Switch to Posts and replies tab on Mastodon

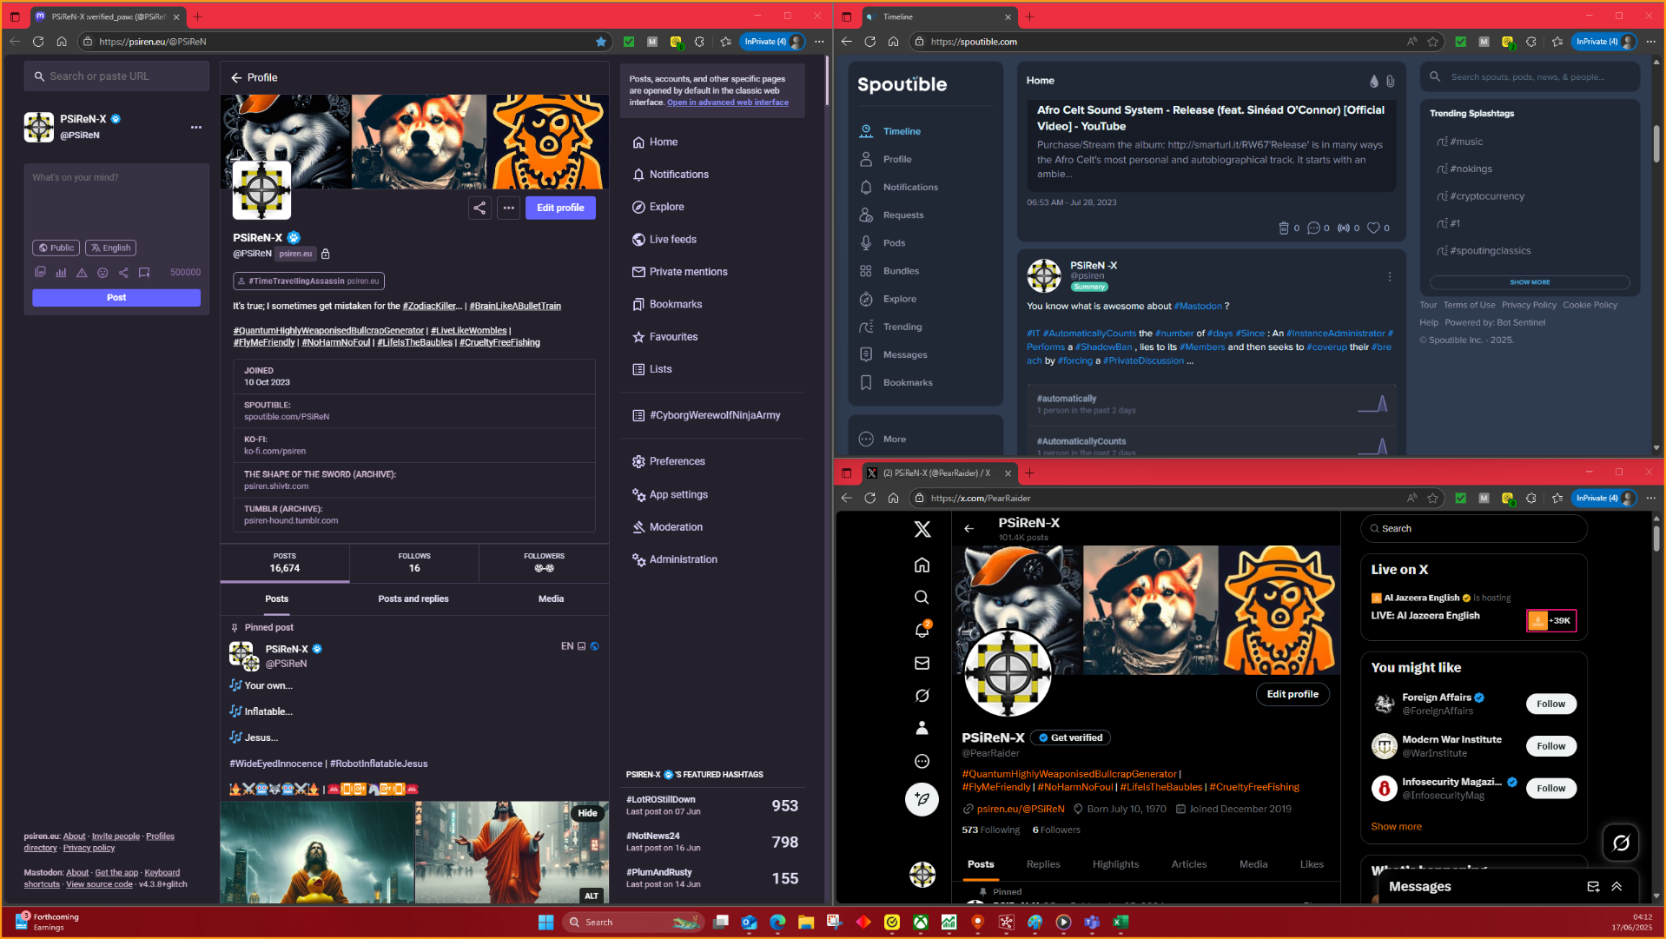(413, 599)
